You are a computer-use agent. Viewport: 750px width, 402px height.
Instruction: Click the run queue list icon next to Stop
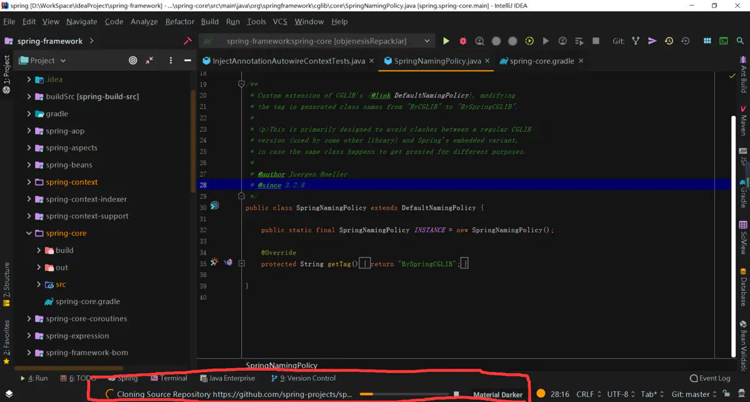579,41
